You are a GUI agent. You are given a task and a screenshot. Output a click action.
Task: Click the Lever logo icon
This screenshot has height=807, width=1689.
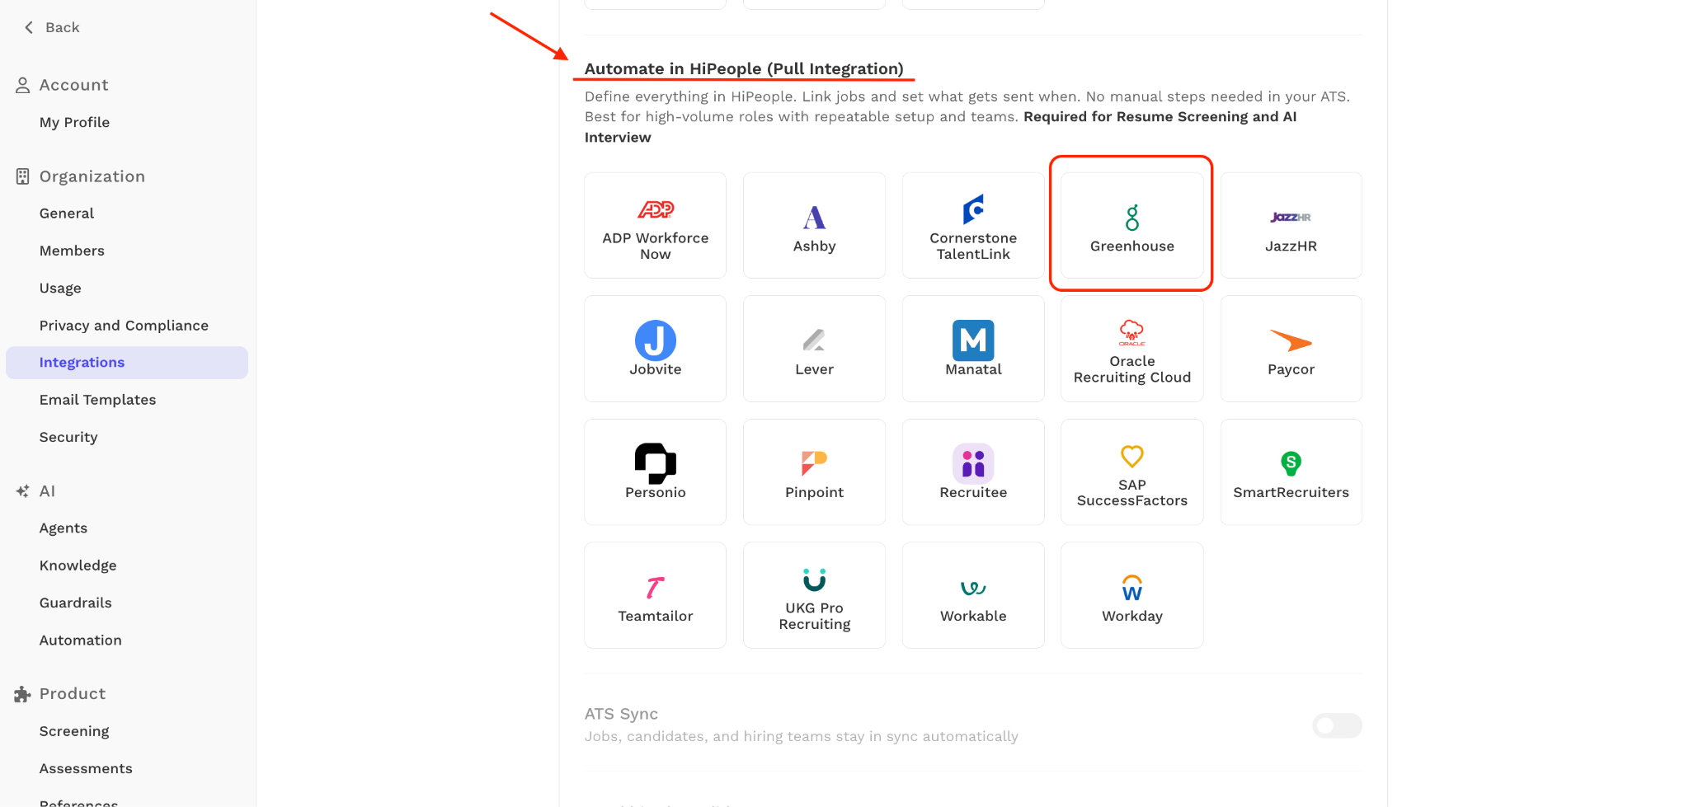pyautogui.click(x=814, y=340)
